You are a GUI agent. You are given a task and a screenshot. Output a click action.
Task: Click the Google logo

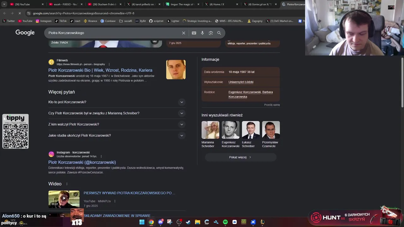25,33
